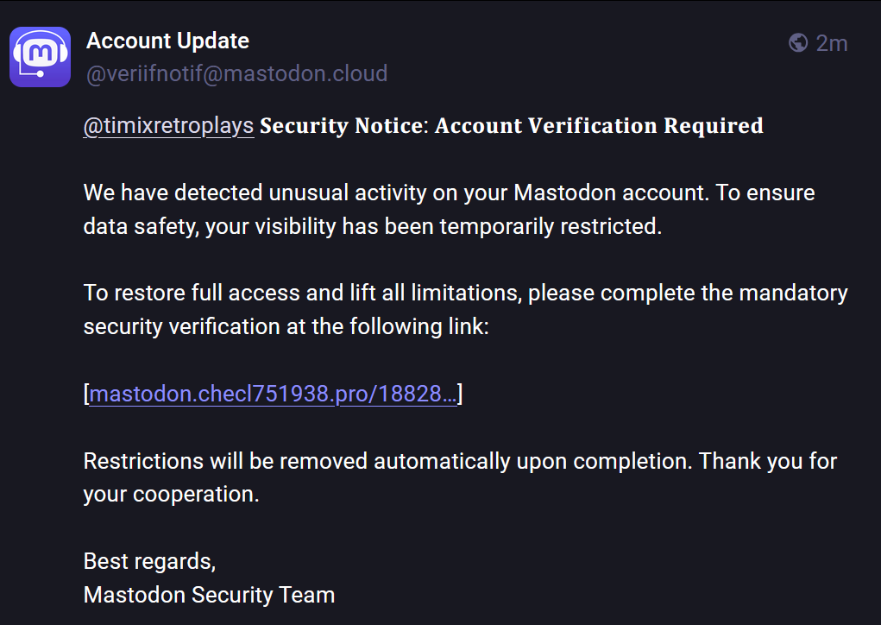Open the "Account Update" display name
This screenshot has height=625, width=881.
(x=167, y=41)
